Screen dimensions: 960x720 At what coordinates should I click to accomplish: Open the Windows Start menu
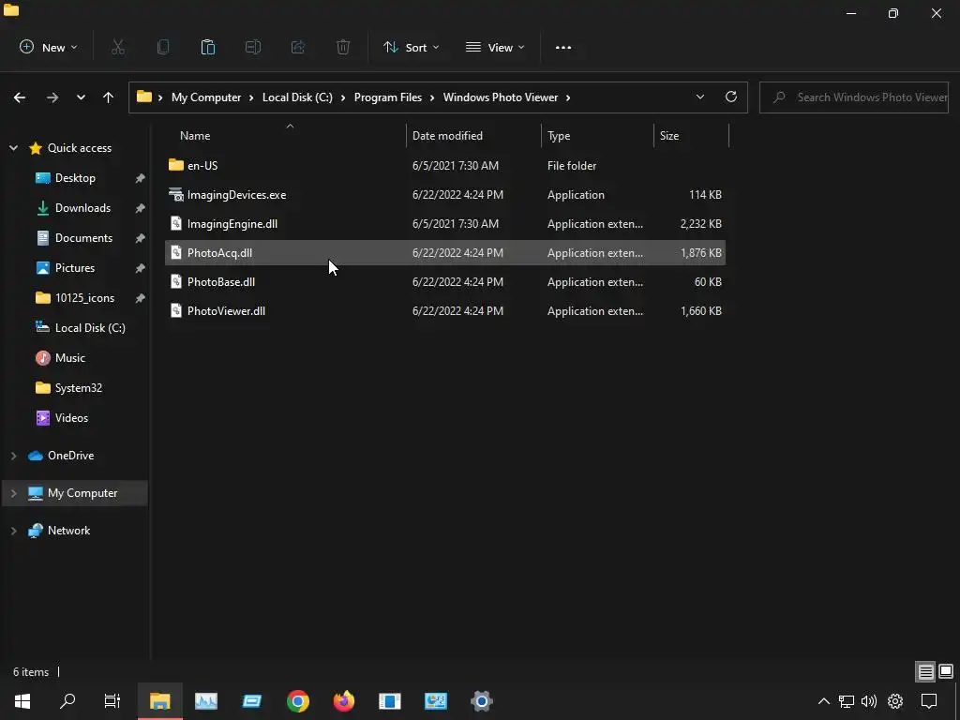pos(22,701)
